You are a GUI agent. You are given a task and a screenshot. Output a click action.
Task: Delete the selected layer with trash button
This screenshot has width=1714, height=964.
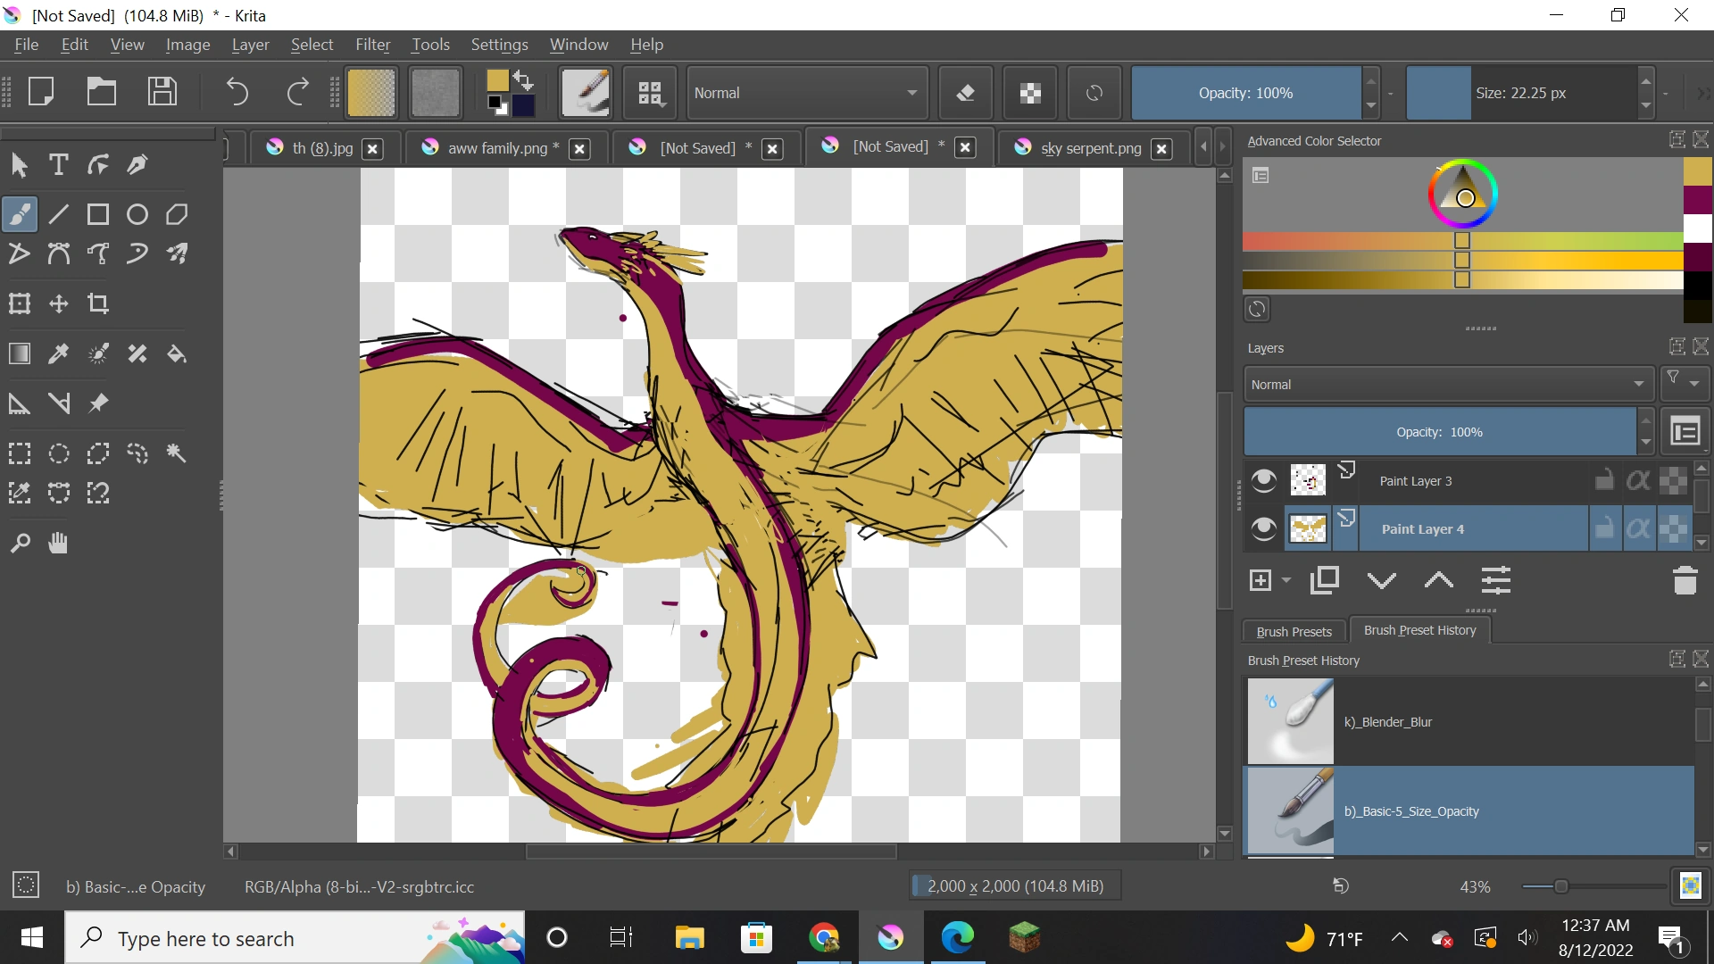(x=1685, y=580)
